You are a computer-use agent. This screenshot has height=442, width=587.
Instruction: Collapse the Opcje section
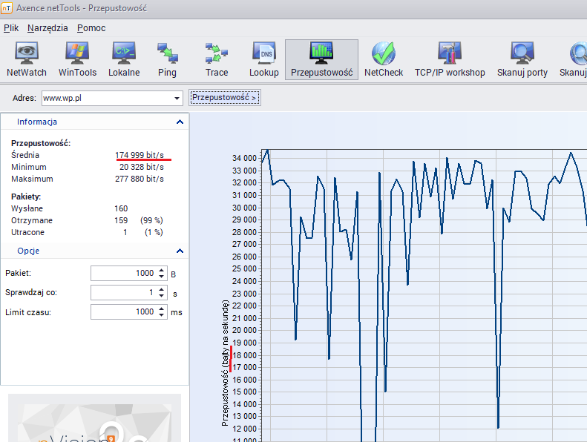coord(180,251)
